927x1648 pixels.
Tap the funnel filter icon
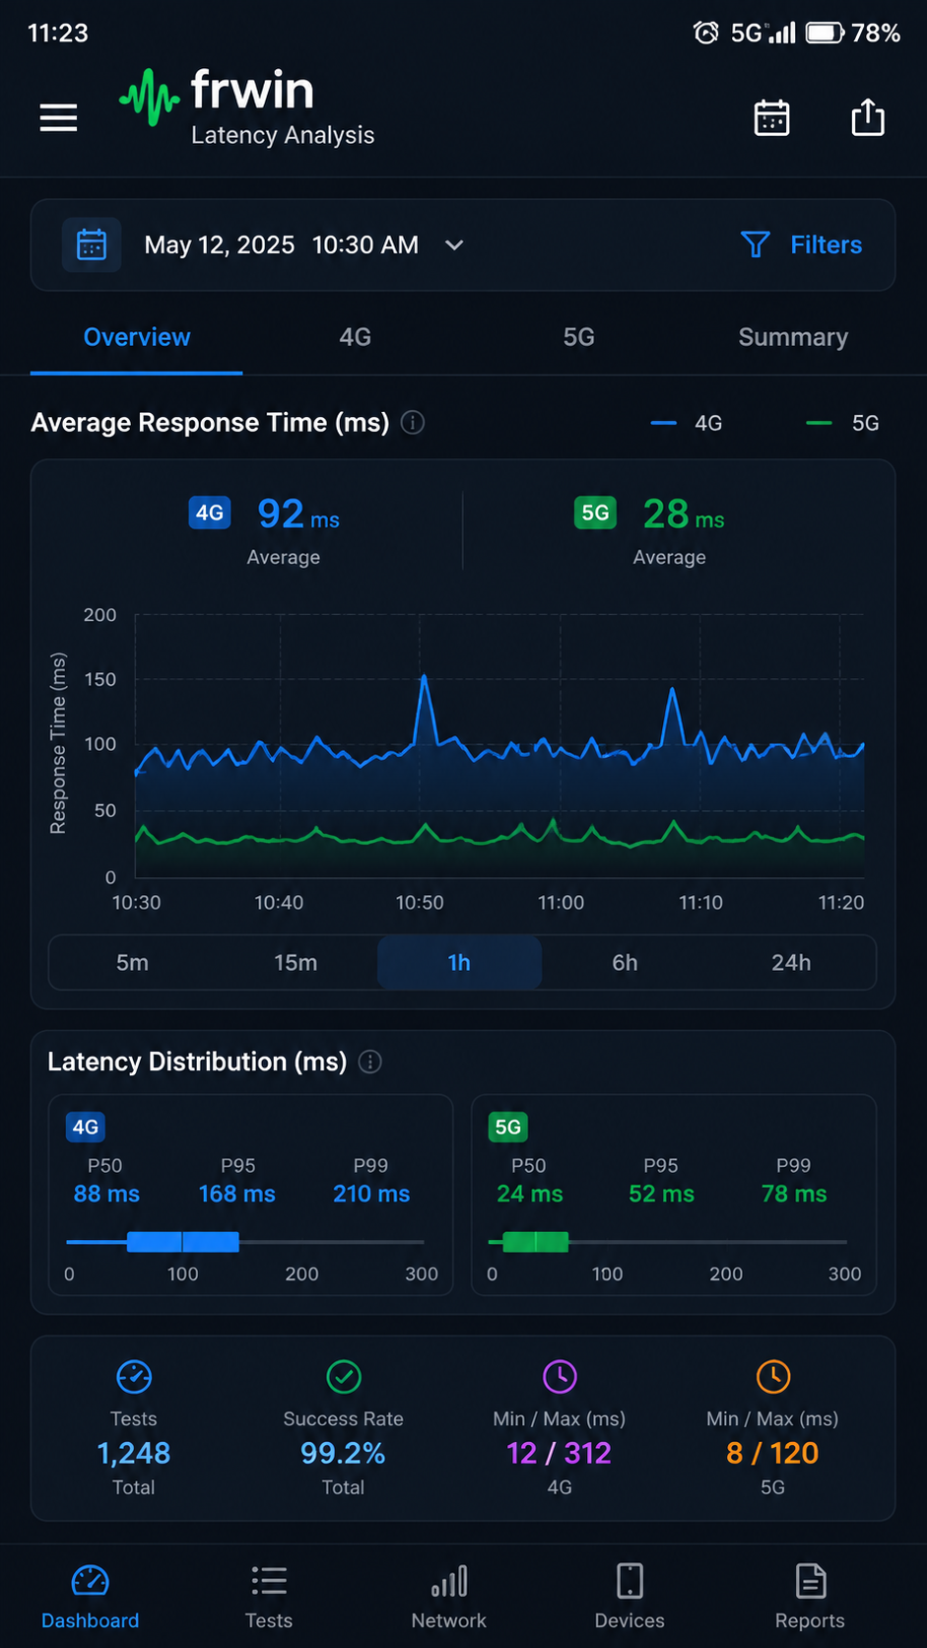pyautogui.click(x=755, y=244)
